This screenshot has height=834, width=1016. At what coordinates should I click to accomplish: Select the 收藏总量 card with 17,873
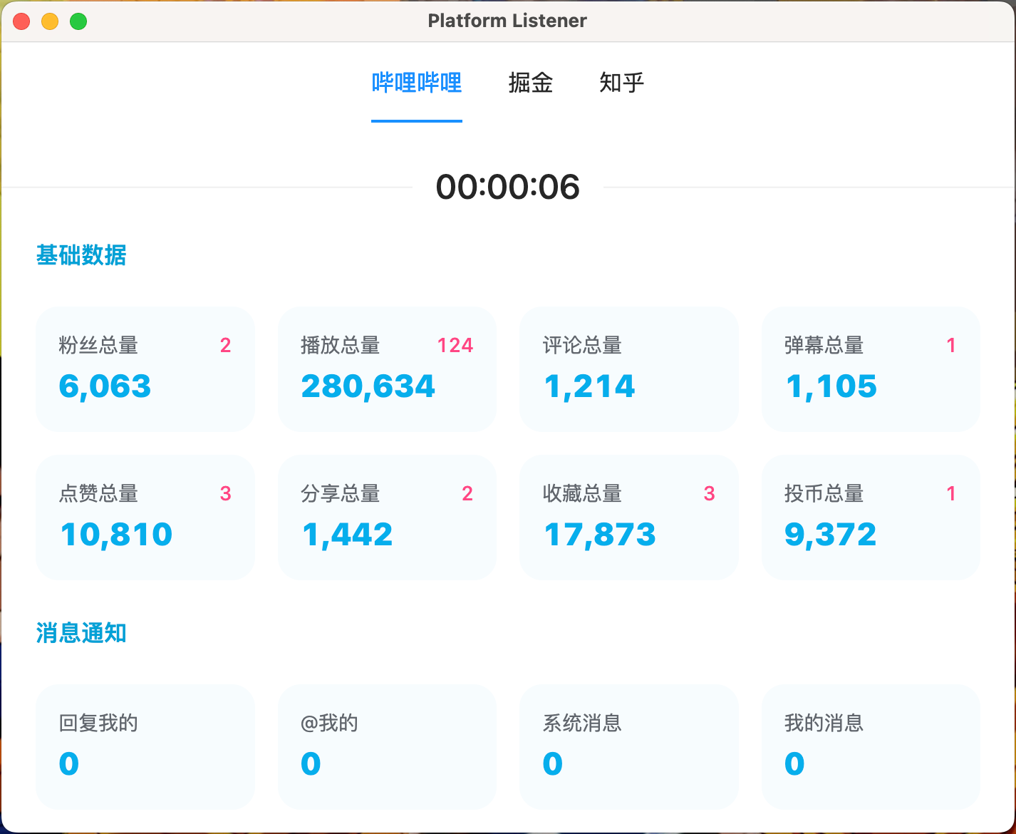pyautogui.click(x=628, y=518)
